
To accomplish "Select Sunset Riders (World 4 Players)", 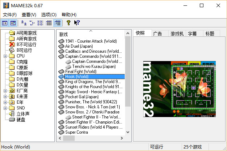I will [x=94, y=127].
